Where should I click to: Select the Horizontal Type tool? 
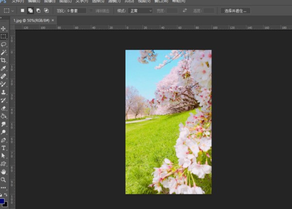(x=3, y=148)
